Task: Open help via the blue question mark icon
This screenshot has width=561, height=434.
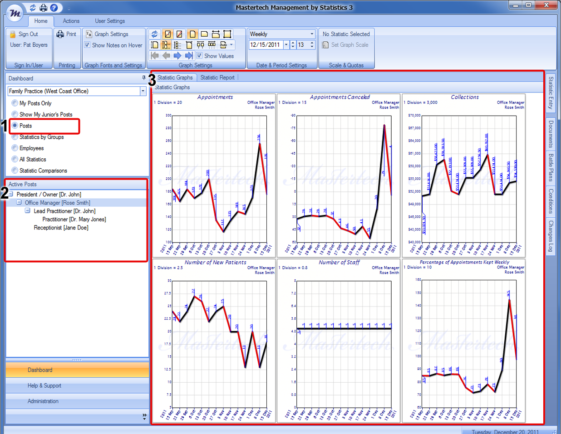Action: (54, 8)
